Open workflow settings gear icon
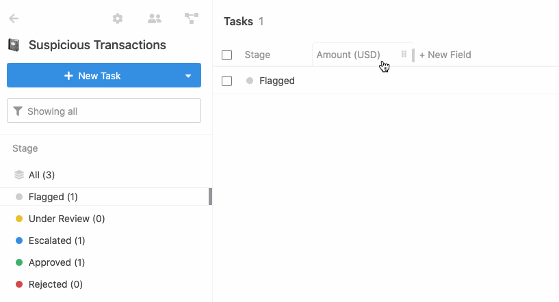This screenshot has height=302, width=559. [x=118, y=18]
